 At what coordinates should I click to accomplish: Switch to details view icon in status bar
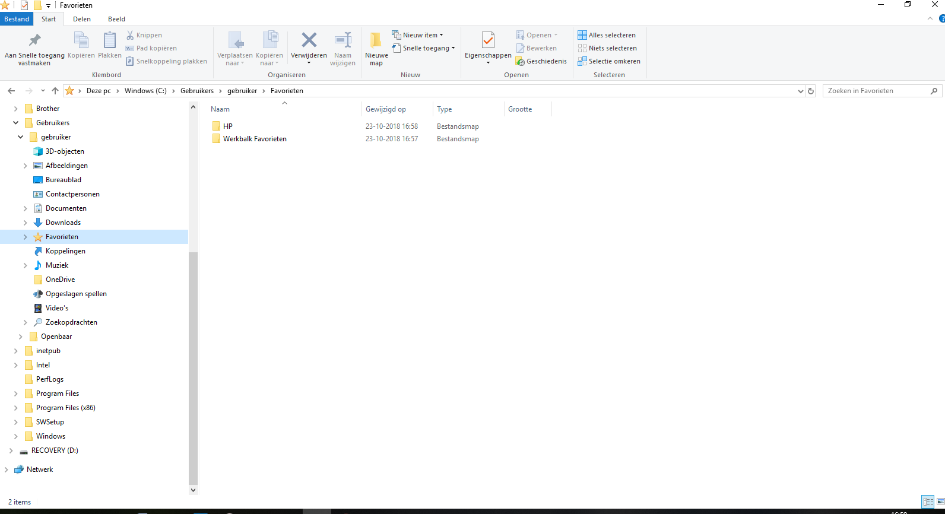[x=928, y=502]
